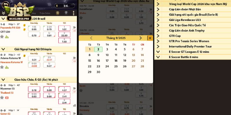Collapse the Giải Ngoại hạng Nữ Ethiopia section
The width and height of the screenshot is (231, 115).
click(3, 49)
